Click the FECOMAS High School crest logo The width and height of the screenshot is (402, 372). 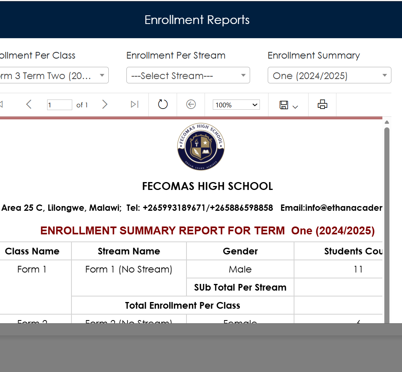click(x=201, y=147)
